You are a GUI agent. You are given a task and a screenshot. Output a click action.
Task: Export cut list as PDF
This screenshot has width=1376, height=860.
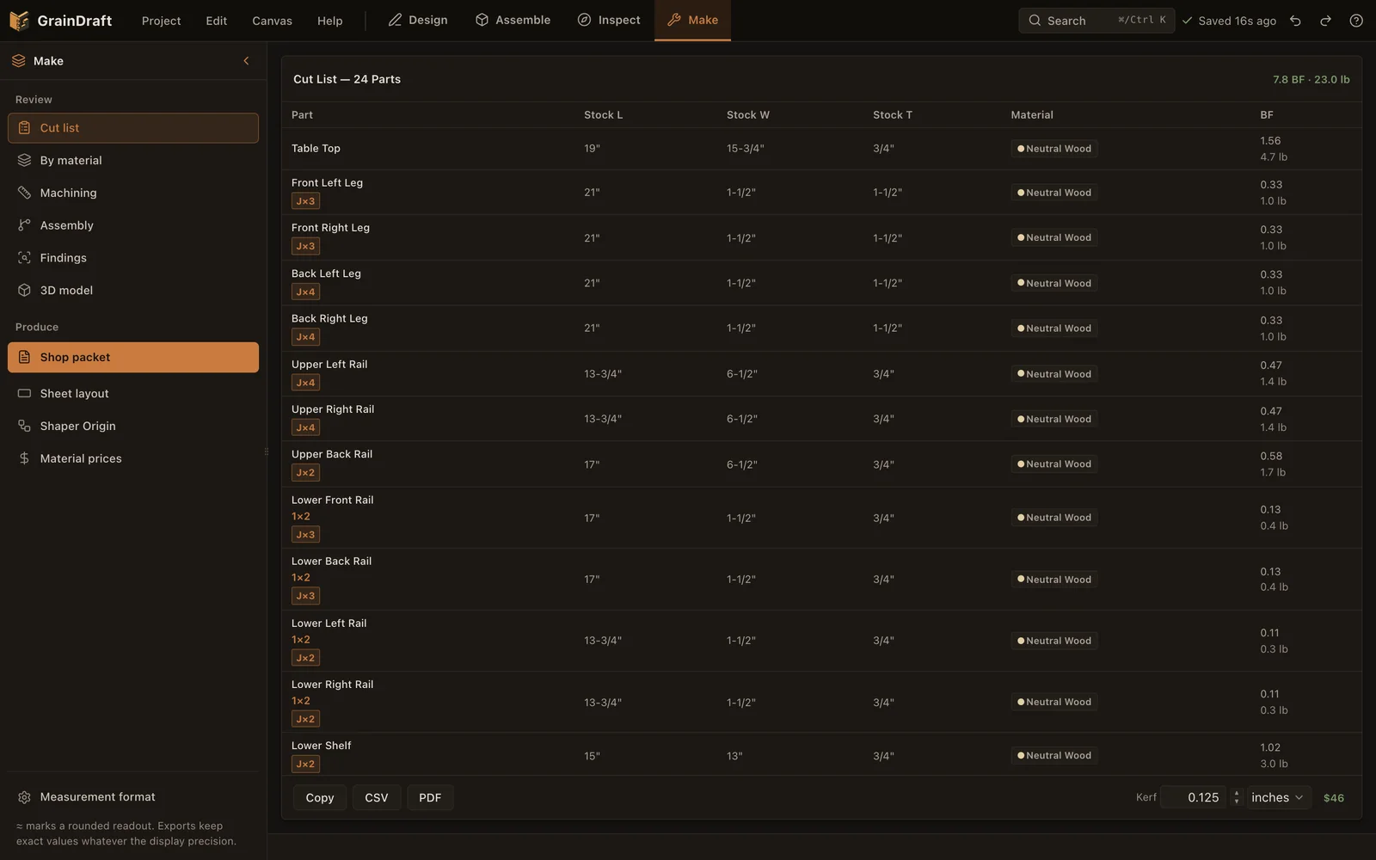[x=430, y=798]
